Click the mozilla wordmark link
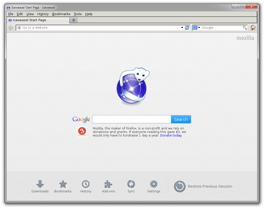 (245, 38)
